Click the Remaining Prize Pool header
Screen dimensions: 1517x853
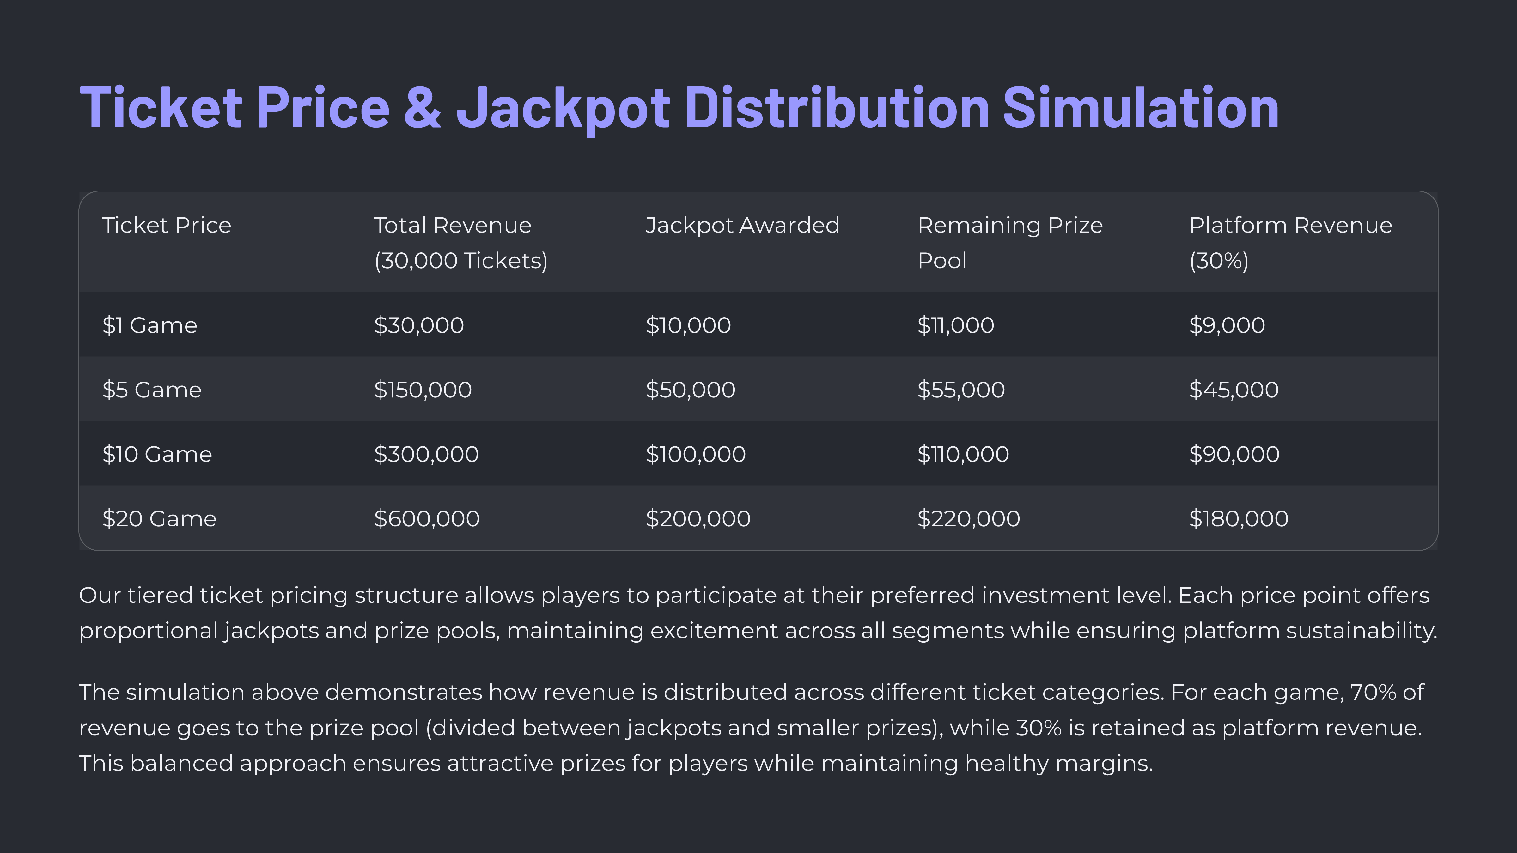click(x=1009, y=243)
